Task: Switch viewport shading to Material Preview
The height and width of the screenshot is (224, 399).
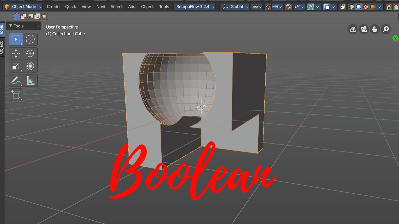Action: click(x=366, y=7)
